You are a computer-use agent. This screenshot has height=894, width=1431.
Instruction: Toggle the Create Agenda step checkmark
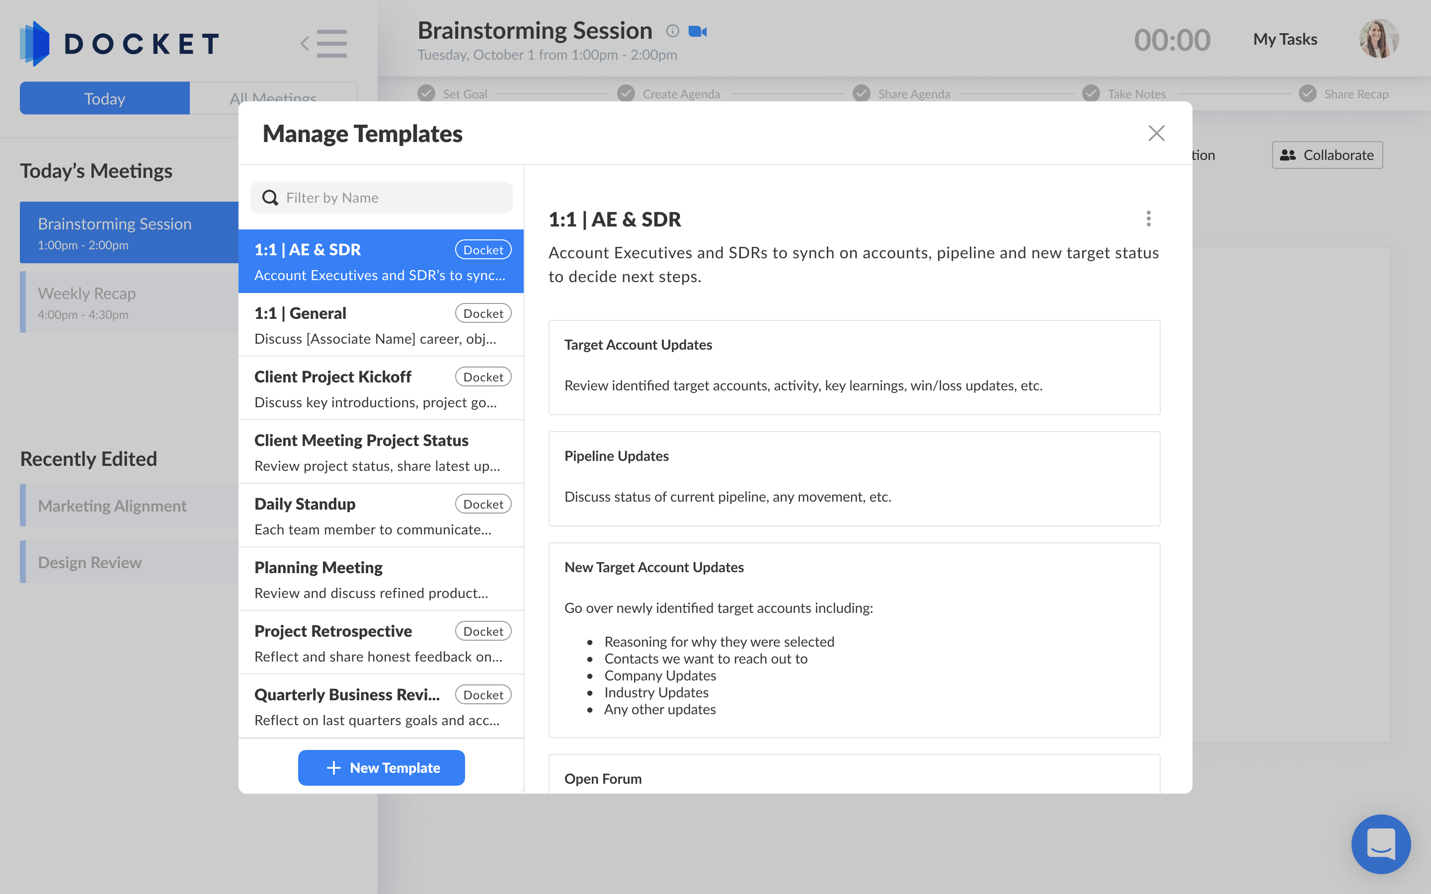coord(626,93)
